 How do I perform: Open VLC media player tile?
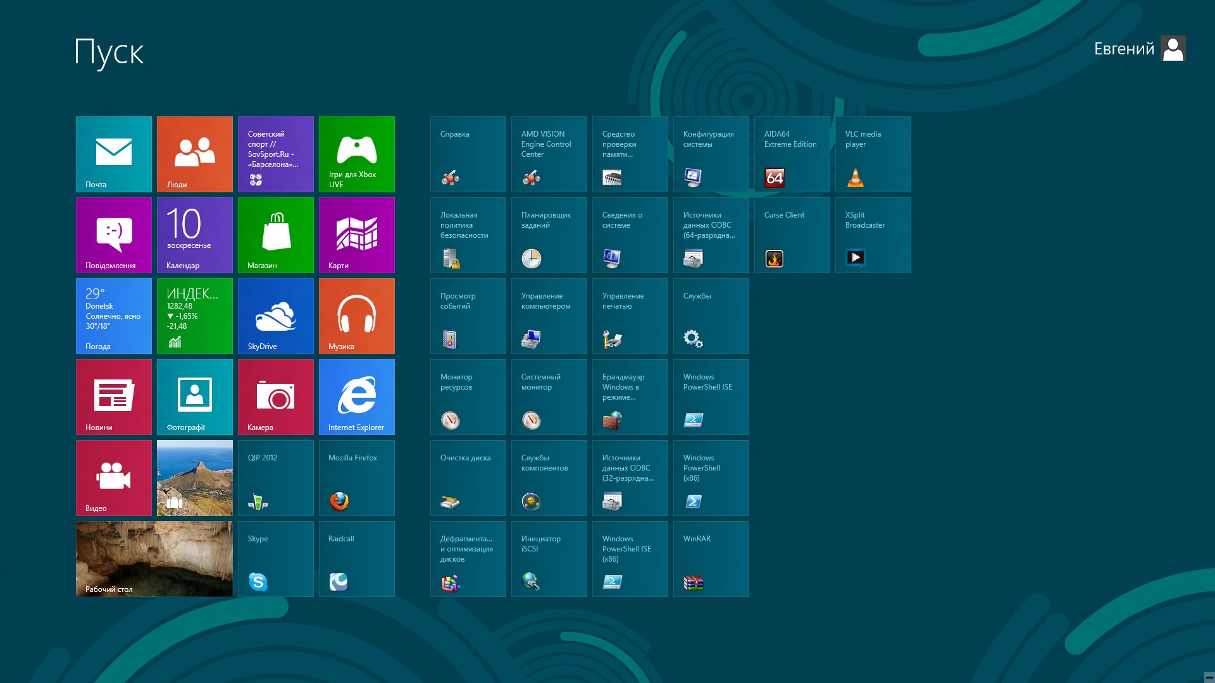[873, 154]
